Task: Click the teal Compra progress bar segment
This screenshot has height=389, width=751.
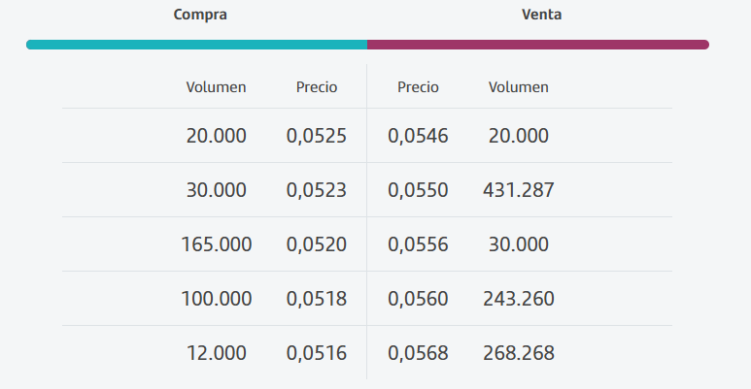Action: tap(197, 45)
